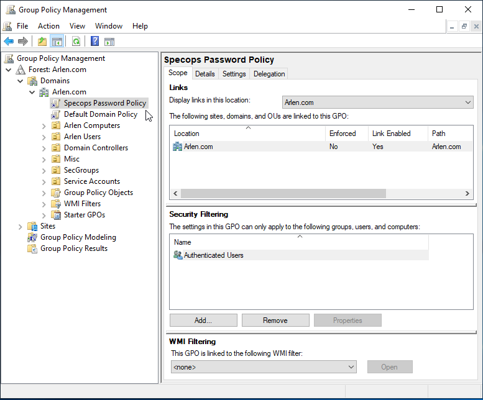Sort by the Enforced column header
The height and width of the screenshot is (400, 483).
point(347,134)
